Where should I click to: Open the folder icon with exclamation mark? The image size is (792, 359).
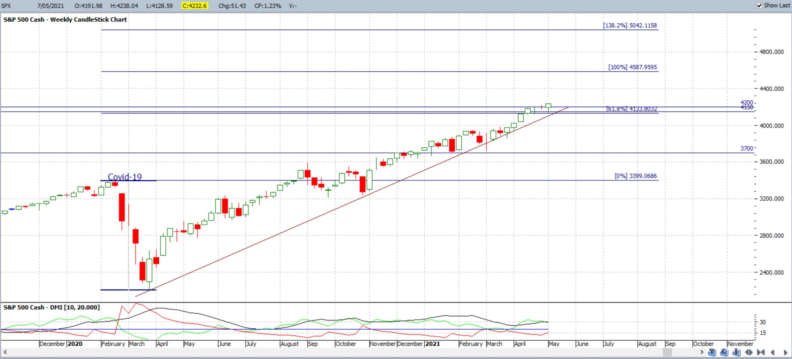[736, 352]
